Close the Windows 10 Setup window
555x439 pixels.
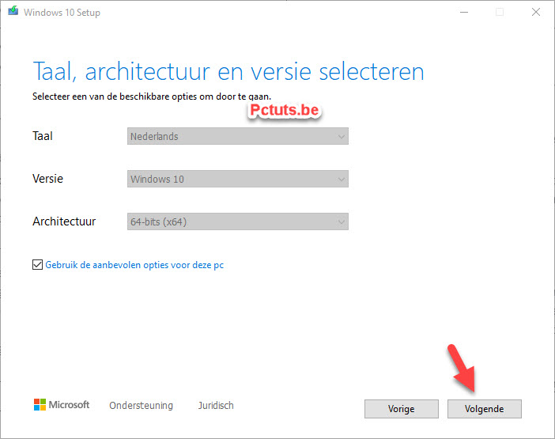[536, 12]
